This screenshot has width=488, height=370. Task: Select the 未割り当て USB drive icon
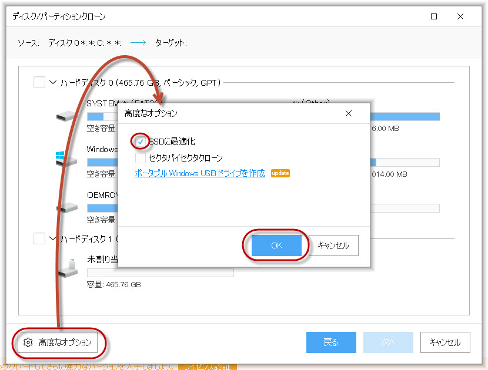68,268
